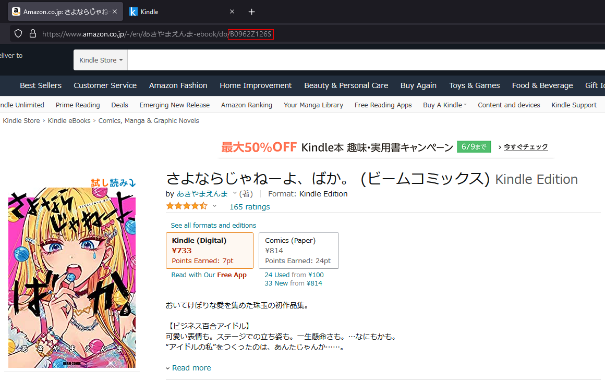Go to Amazon Fashion
Viewport: 605px width, 384px height.
pyautogui.click(x=178, y=85)
